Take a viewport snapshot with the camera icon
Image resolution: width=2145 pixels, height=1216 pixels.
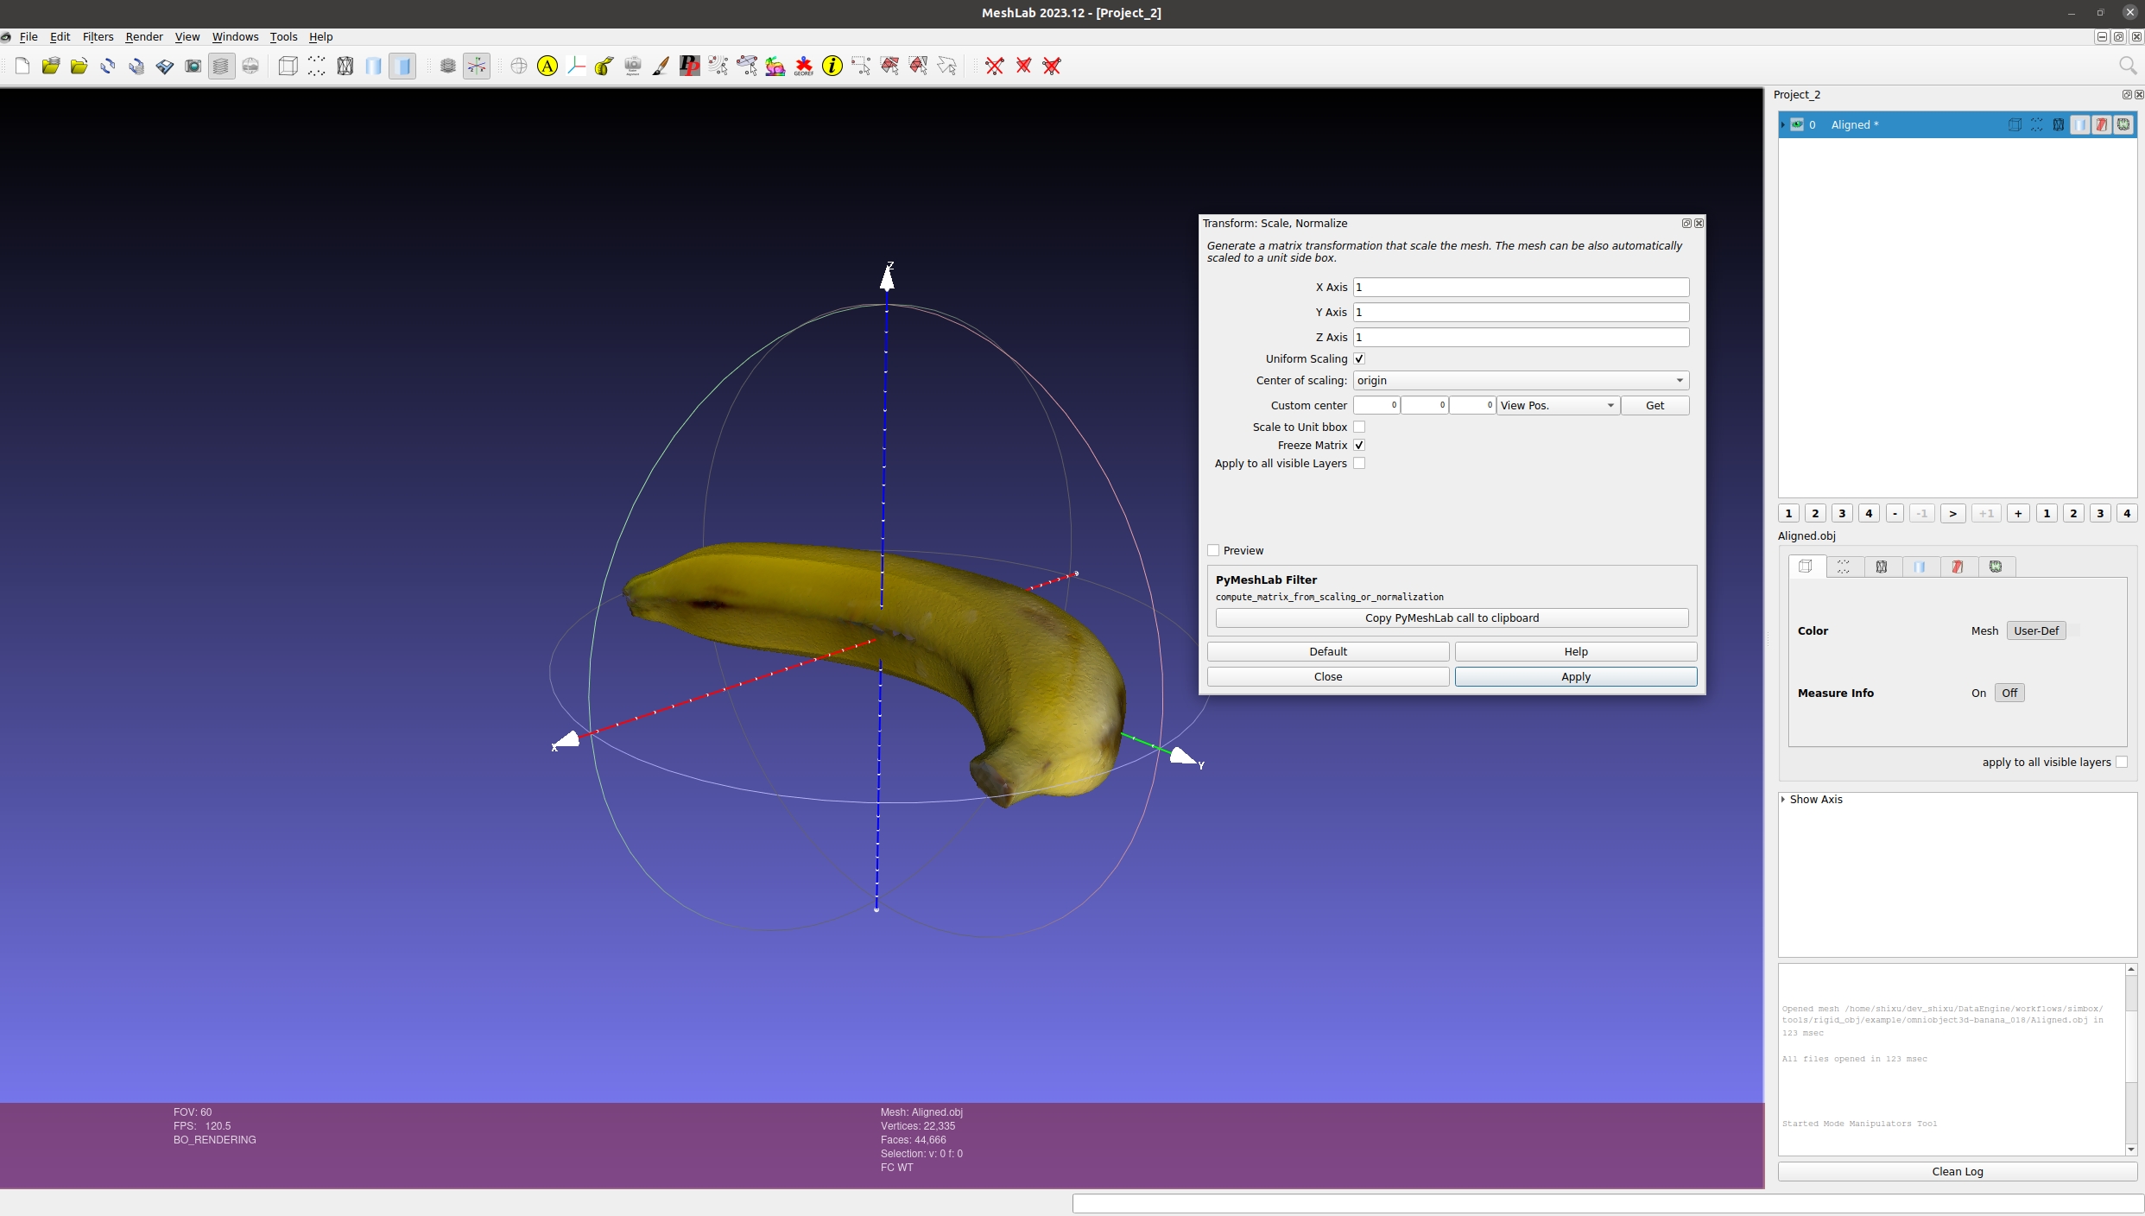[193, 66]
